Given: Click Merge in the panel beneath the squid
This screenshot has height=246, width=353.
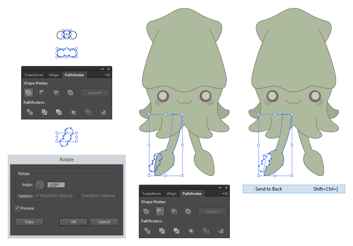Looking at the screenshot, I should coord(176,230).
